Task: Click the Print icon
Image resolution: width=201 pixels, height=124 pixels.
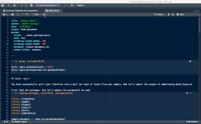Action: 31,5
